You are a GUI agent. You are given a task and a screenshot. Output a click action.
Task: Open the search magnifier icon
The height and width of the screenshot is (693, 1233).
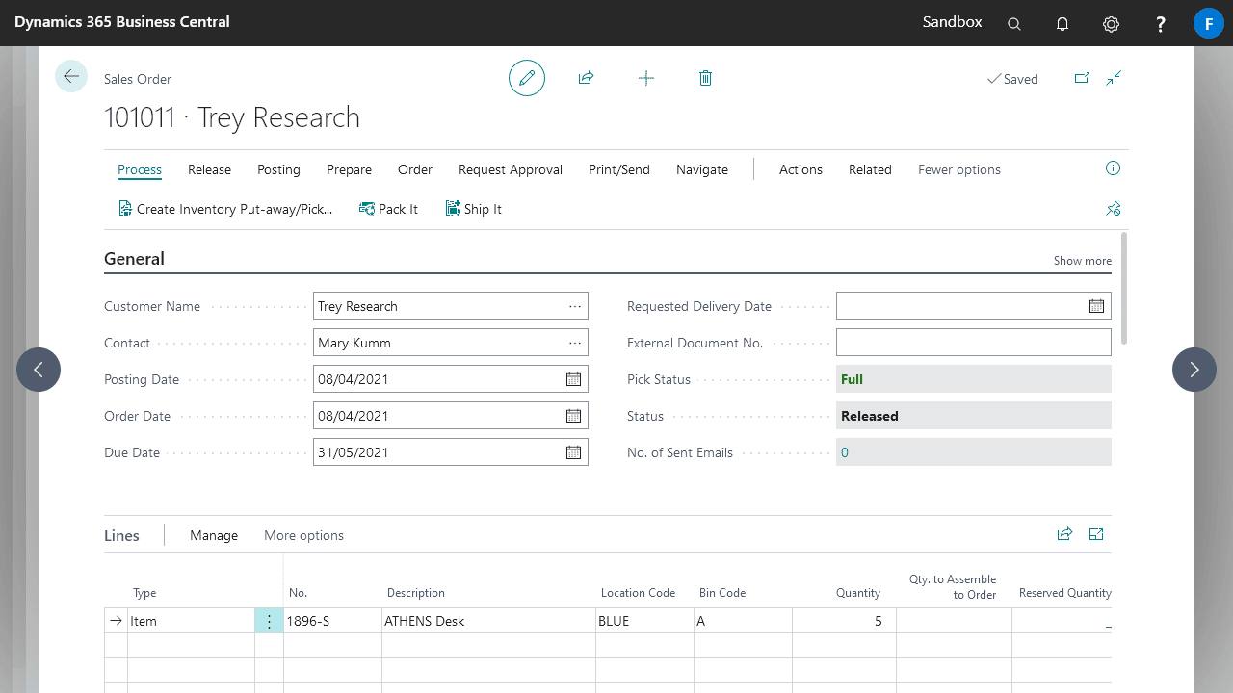coord(1014,24)
